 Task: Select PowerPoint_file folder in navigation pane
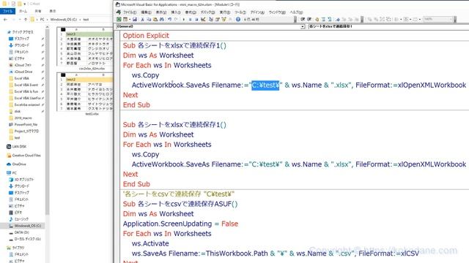pyautogui.click(x=26, y=124)
